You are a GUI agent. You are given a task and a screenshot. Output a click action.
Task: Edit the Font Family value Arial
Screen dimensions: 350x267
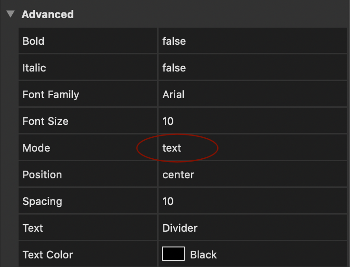point(173,94)
